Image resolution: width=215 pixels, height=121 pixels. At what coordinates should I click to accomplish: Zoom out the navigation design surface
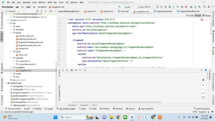tap(203, 89)
